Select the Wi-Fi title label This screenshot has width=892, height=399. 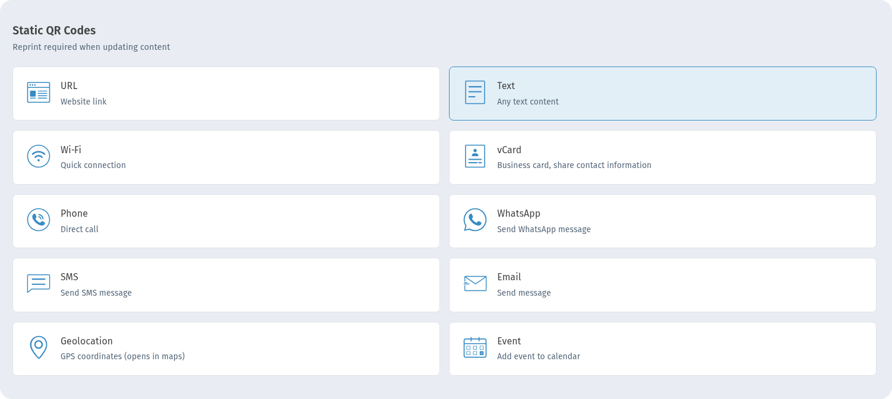tap(71, 150)
